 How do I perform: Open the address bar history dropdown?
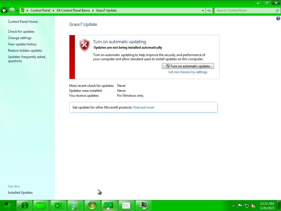203,11
